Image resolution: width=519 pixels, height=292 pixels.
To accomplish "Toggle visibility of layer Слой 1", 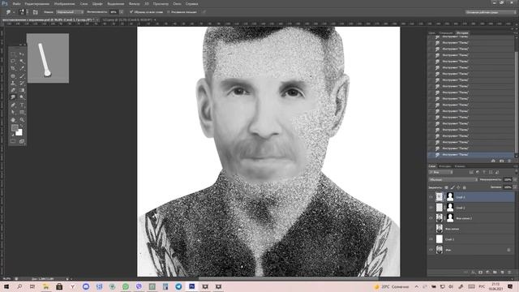I will [x=431, y=239].
